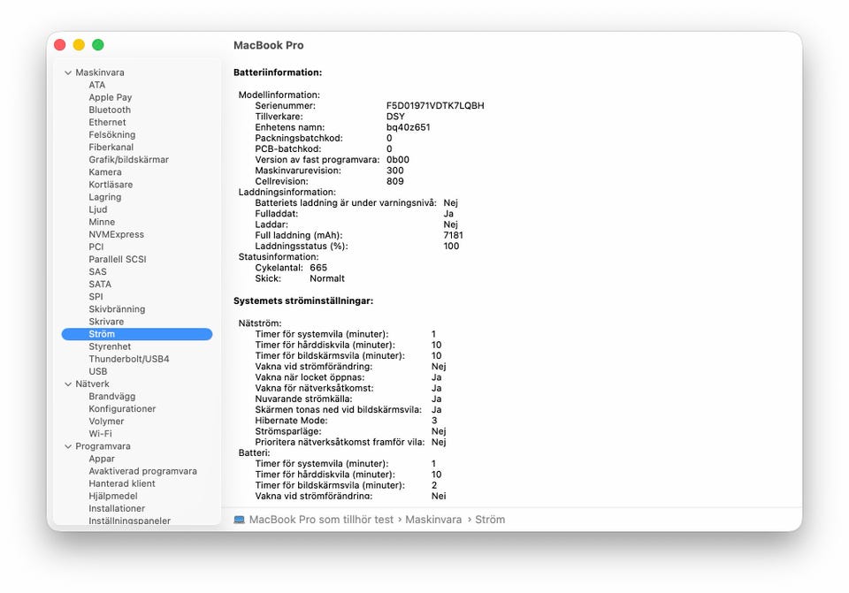The width and height of the screenshot is (849, 593).
Task: Click the Cykelantal value 665
Action: (318, 268)
